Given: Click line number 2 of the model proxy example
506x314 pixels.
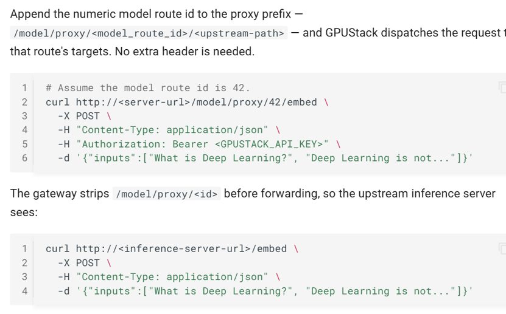Looking at the screenshot, I should coord(24,102).
